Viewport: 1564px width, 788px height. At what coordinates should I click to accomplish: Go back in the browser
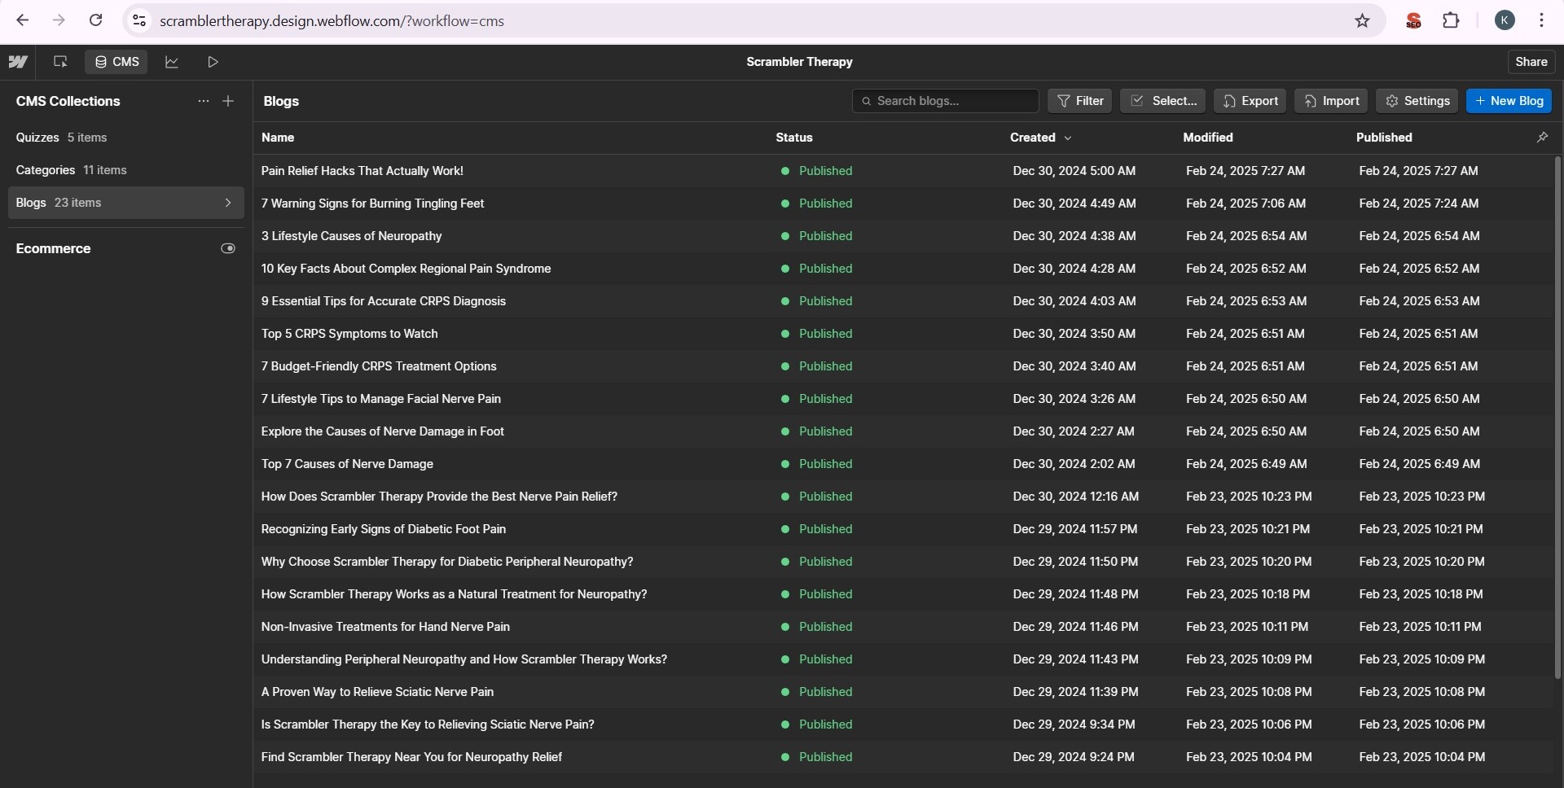[23, 20]
